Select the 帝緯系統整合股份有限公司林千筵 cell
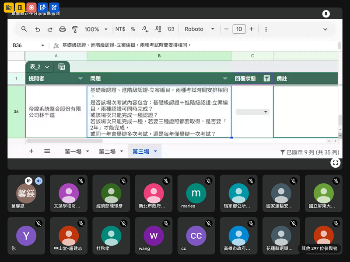 pyautogui.click(x=56, y=112)
